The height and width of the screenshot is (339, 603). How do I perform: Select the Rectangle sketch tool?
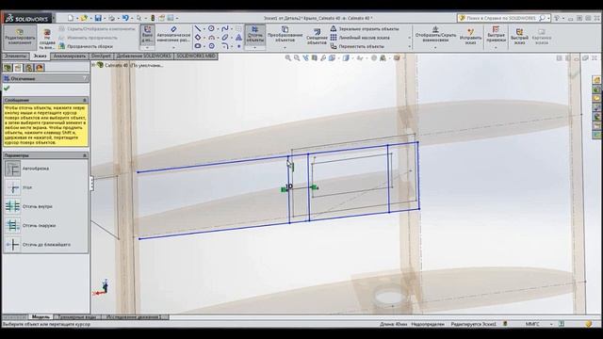(198, 38)
